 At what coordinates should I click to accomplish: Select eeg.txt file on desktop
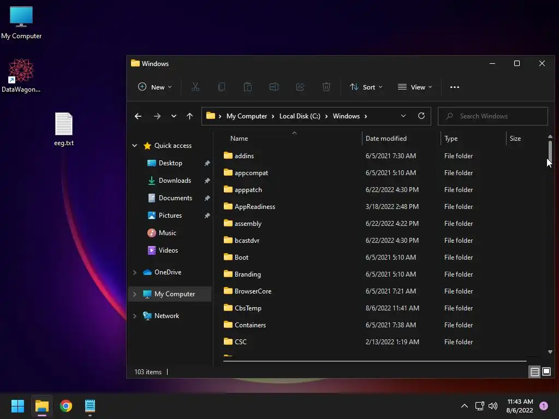coord(64,129)
